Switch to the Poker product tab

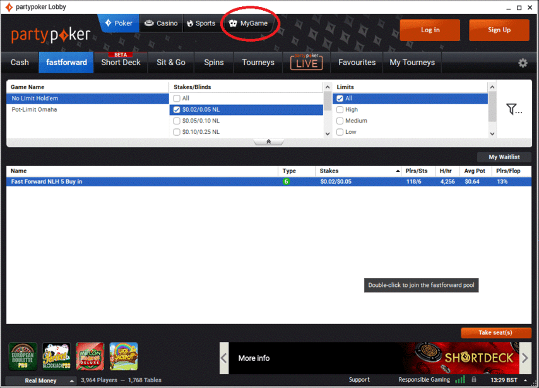click(119, 23)
